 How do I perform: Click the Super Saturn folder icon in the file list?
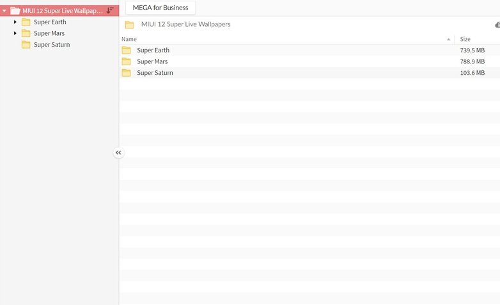[126, 73]
